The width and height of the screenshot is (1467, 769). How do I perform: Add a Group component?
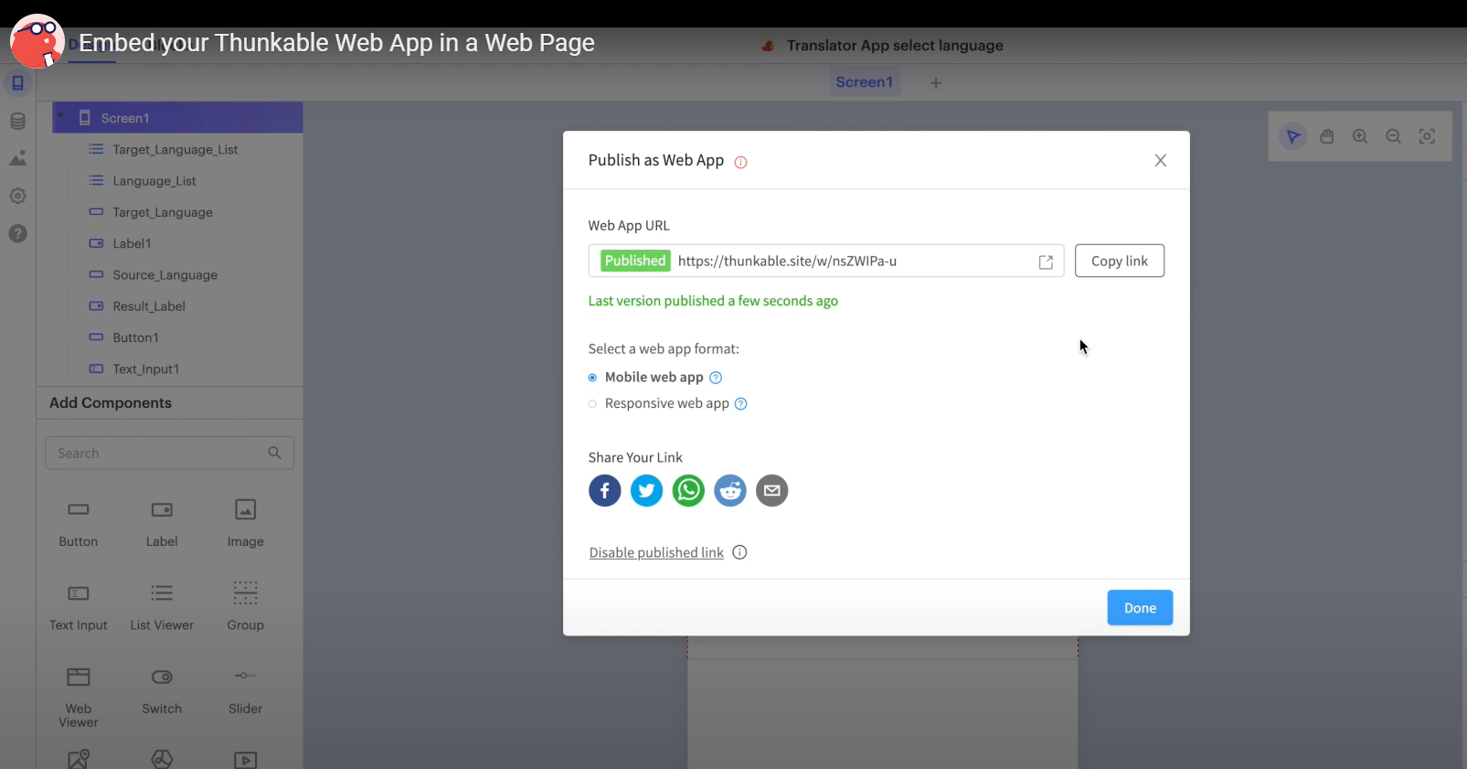point(245,607)
